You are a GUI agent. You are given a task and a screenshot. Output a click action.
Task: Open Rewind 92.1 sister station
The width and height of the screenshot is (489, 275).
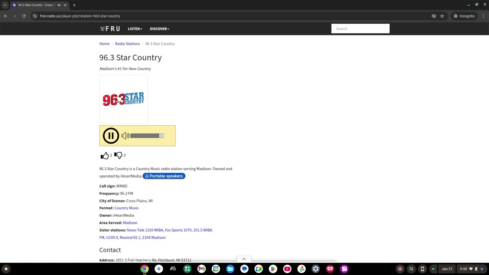[130, 238]
